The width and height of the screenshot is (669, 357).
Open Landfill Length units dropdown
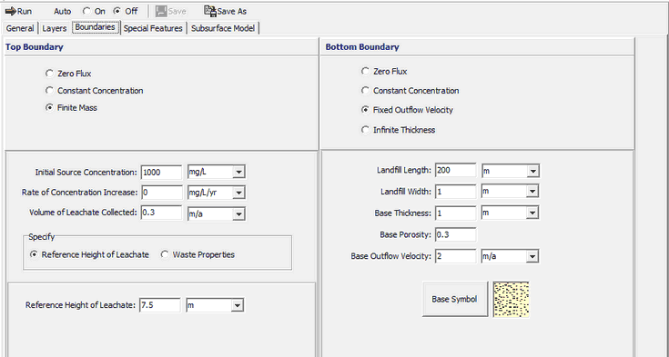click(532, 171)
